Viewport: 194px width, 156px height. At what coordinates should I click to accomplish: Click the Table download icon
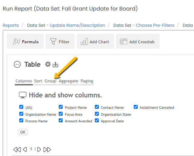coord(55,65)
